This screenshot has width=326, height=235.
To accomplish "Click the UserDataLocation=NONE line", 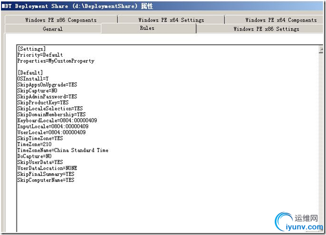I will 47,168.
